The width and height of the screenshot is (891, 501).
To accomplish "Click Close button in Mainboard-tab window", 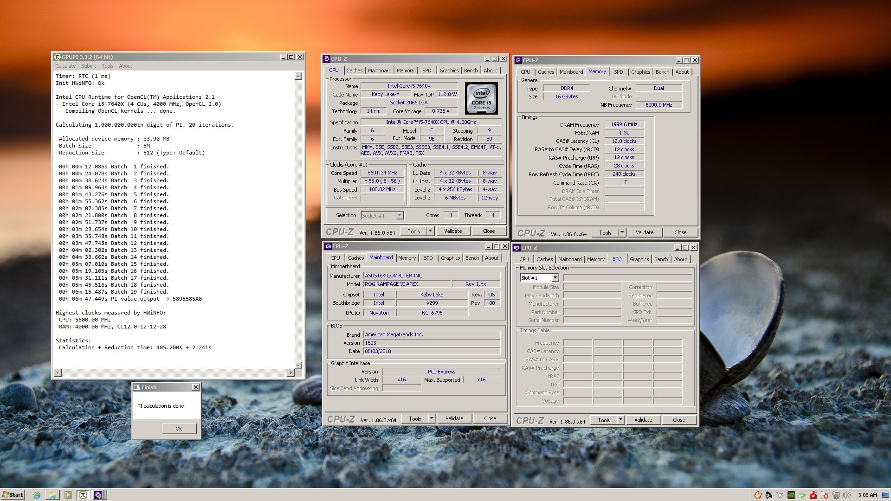I will click(490, 418).
